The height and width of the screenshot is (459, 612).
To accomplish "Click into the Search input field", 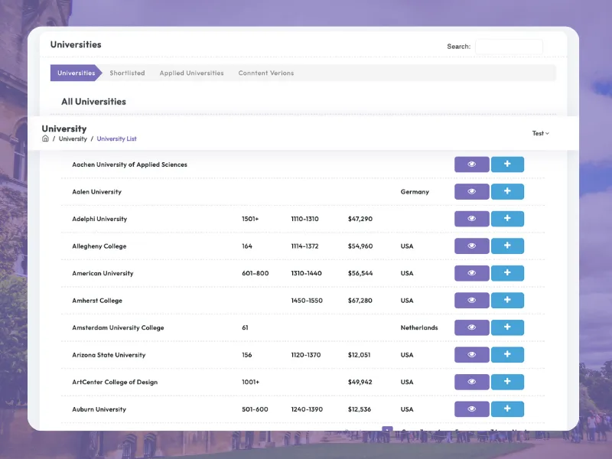I will click(x=509, y=47).
